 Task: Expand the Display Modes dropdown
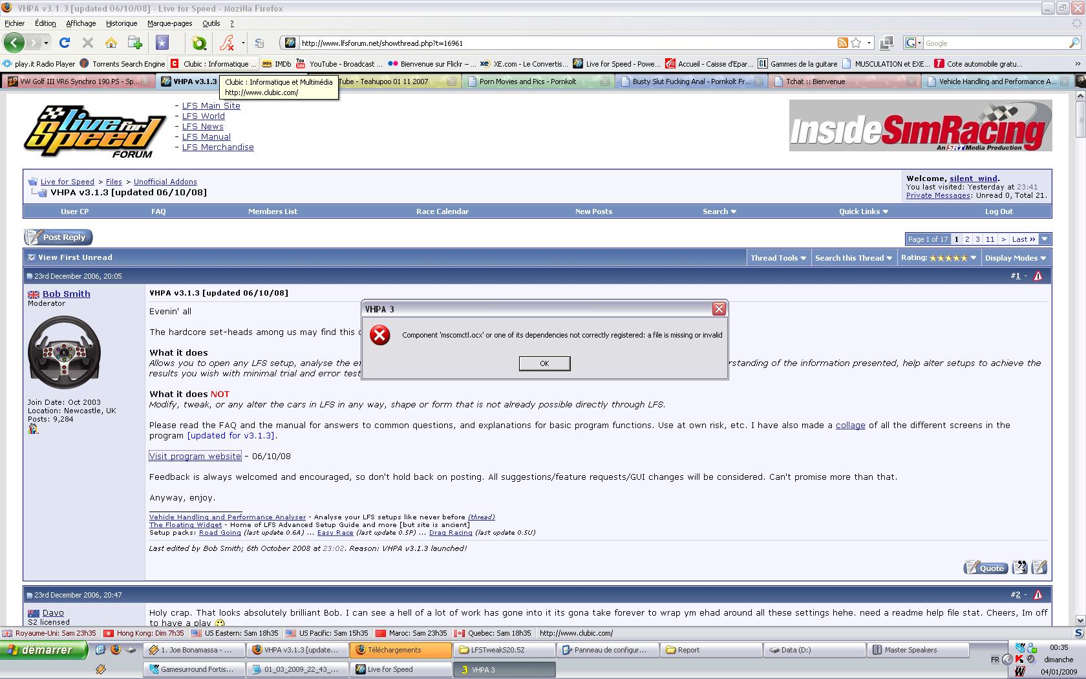coord(1016,257)
